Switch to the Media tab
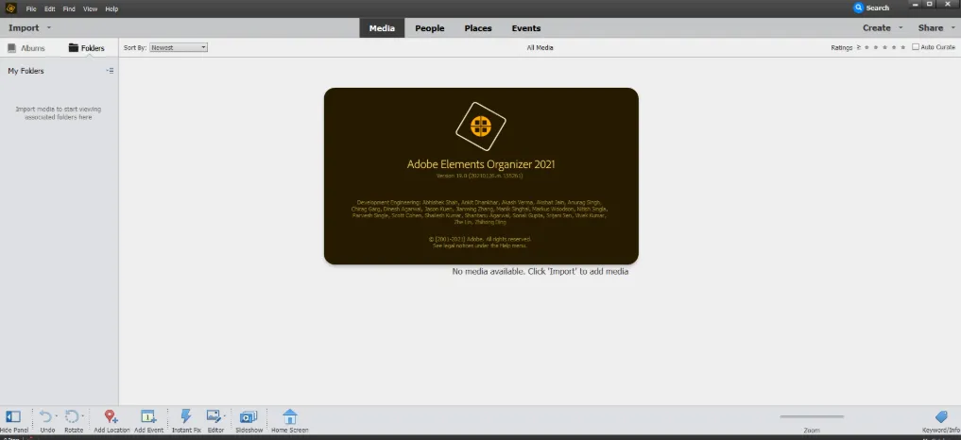The height and width of the screenshot is (440, 961). click(382, 28)
